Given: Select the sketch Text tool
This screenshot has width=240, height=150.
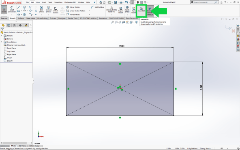Looking at the screenshot, I should 36,11.
